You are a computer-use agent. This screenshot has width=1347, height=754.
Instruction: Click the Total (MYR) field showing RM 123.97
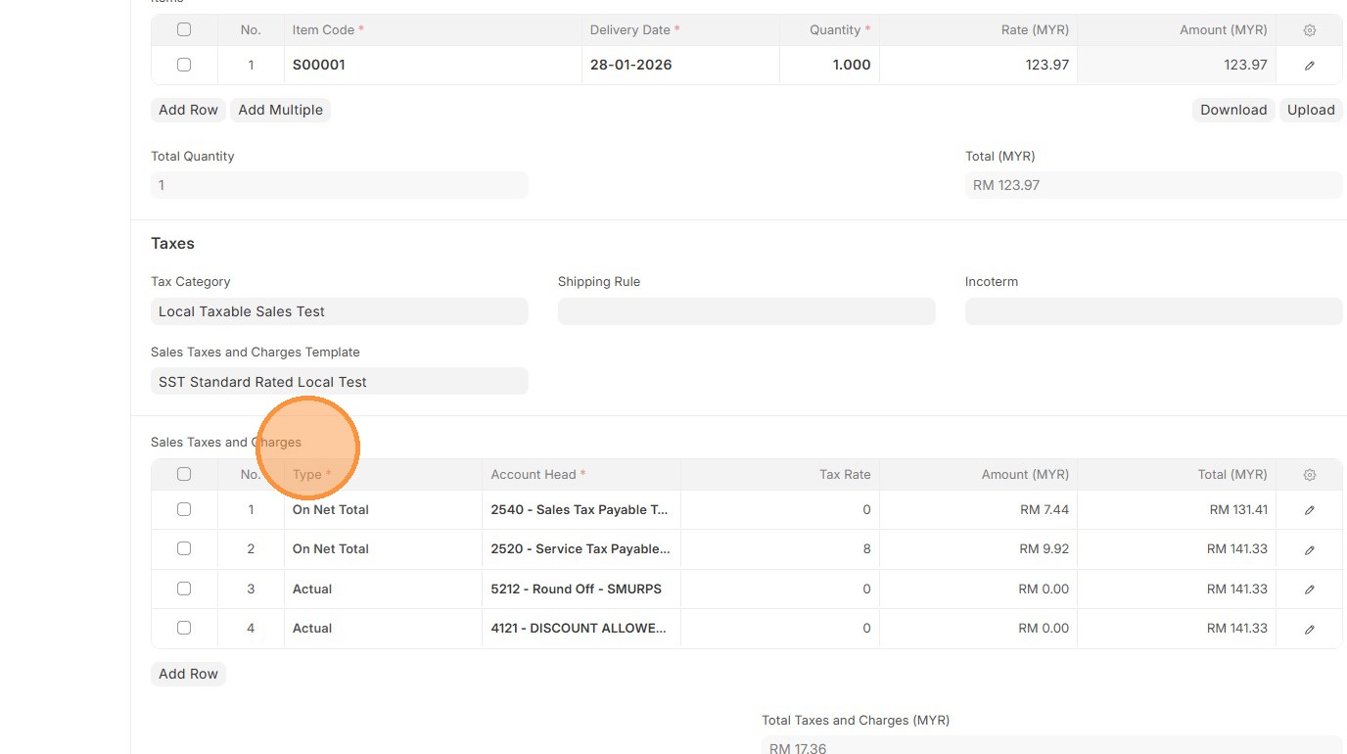(x=1154, y=185)
